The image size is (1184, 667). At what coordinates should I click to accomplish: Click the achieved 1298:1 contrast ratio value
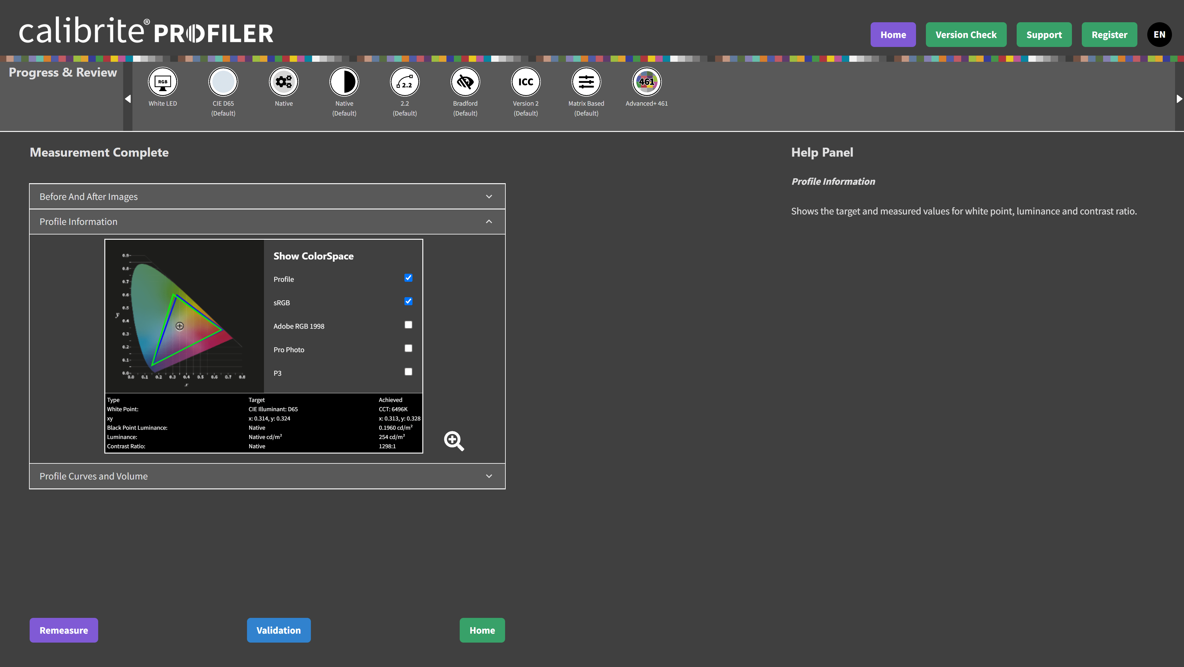(387, 446)
